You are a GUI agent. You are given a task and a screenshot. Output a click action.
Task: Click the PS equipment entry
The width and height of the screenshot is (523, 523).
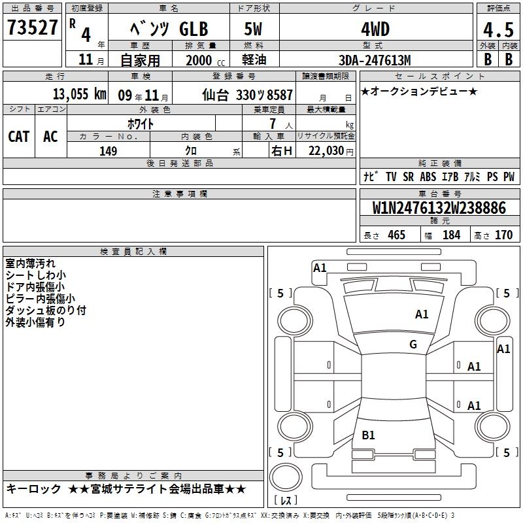(x=492, y=177)
